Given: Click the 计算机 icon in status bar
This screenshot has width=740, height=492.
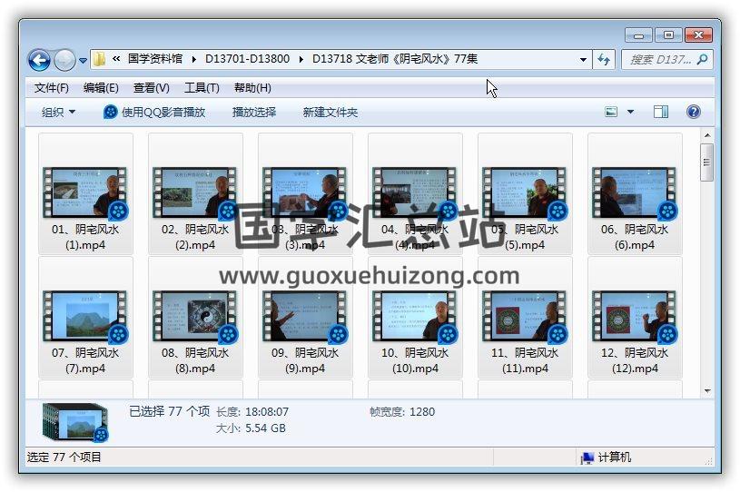Looking at the screenshot, I should coord(587,458).
